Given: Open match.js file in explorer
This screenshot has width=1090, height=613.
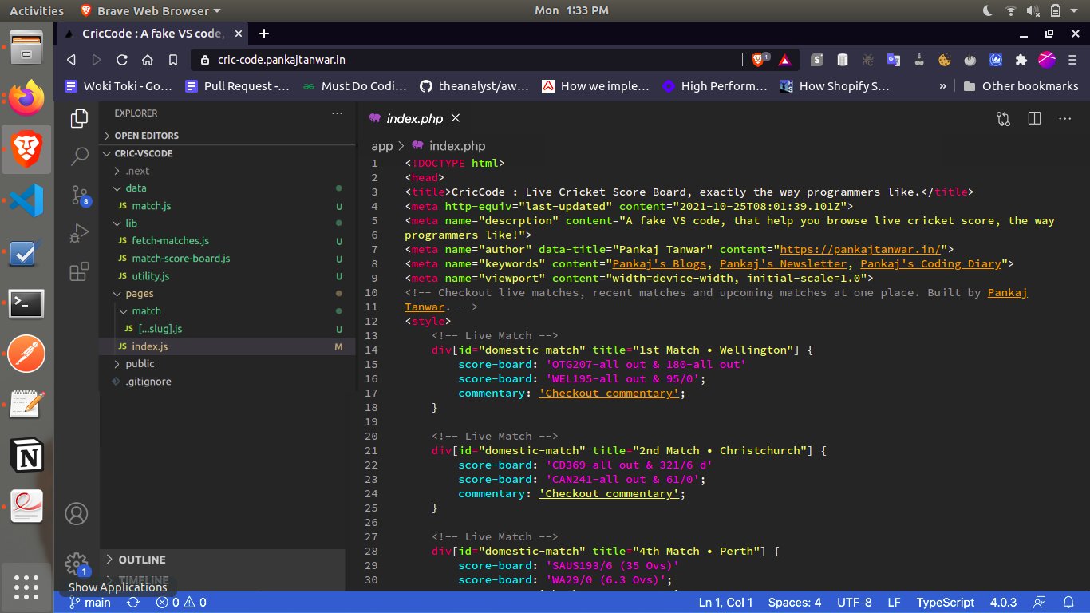Looking at the screenshot, I should 152,206.
